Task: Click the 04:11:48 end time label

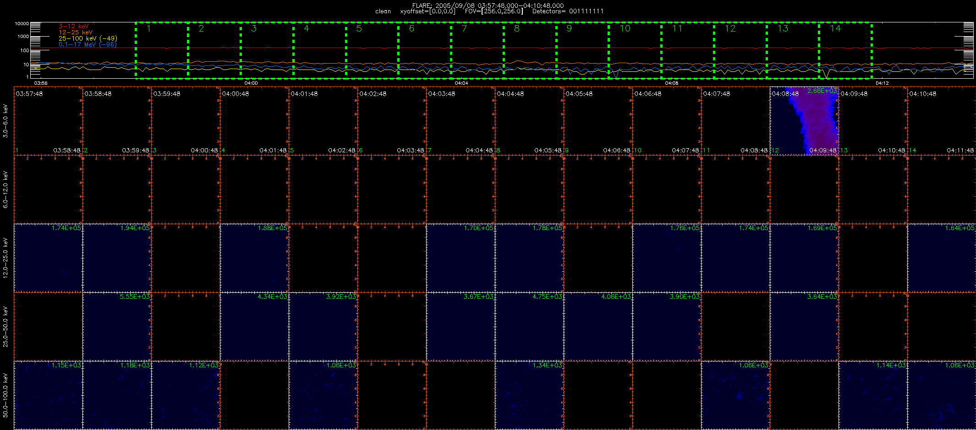Action: pyautogui.click(x=960, y=150)
